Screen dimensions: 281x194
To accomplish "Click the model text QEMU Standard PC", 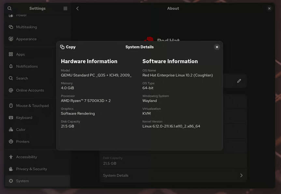I will (x=96, y=75).
